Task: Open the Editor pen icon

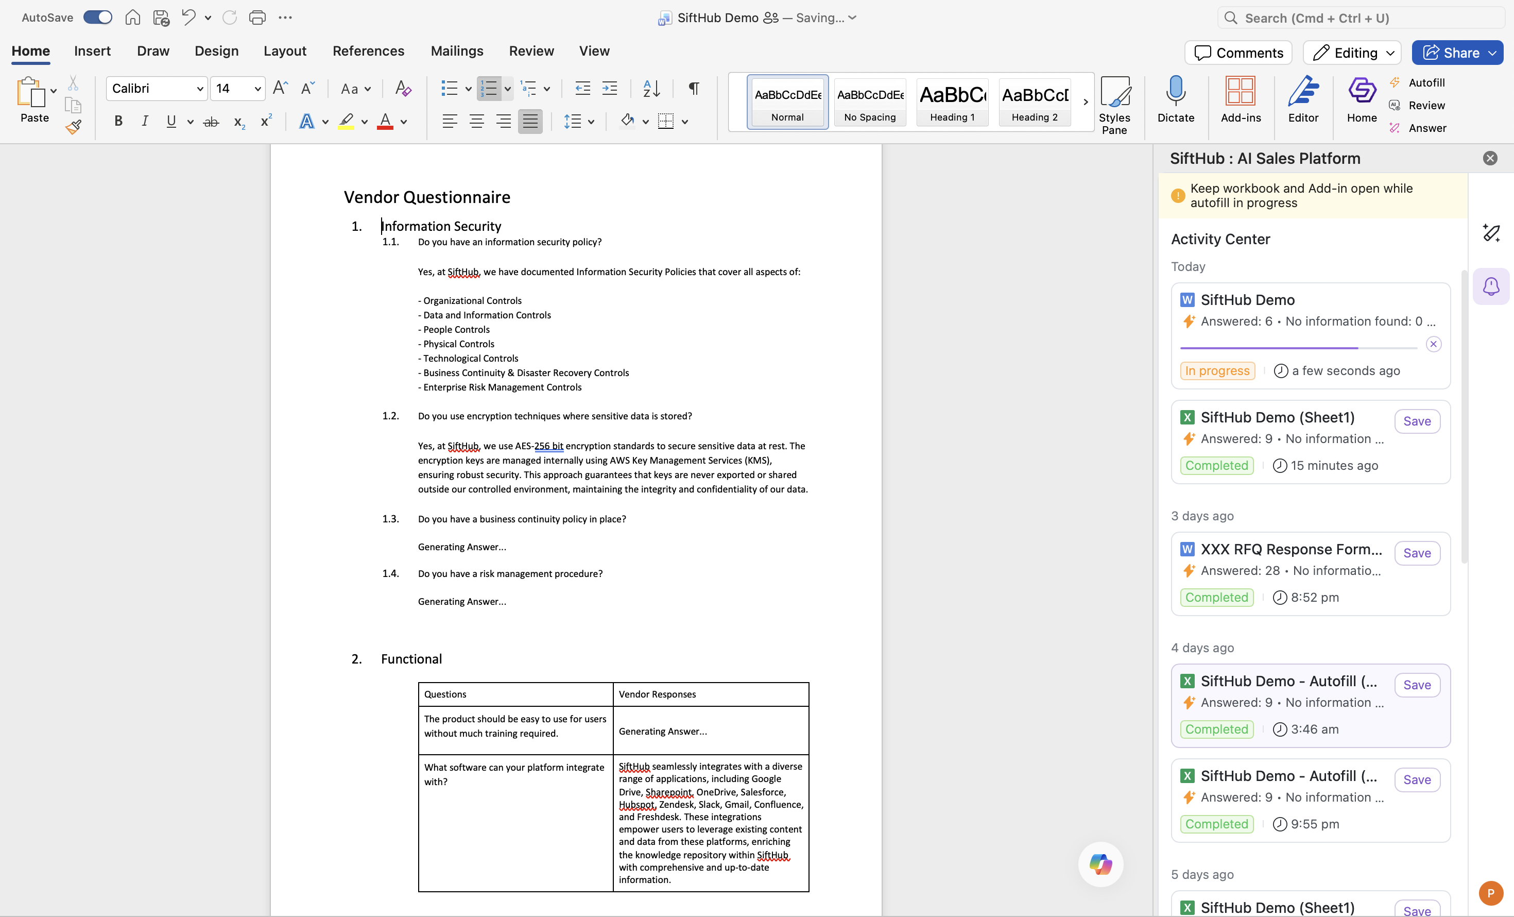Action: (x=1303, y=91)
